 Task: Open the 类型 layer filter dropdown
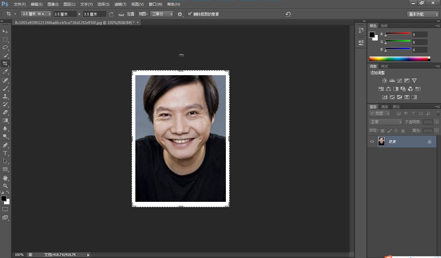[380, 113]
